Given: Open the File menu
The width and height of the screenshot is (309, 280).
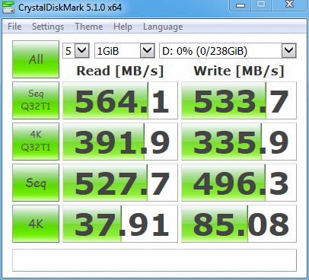Looking at the screenshot, I should 14,27.
